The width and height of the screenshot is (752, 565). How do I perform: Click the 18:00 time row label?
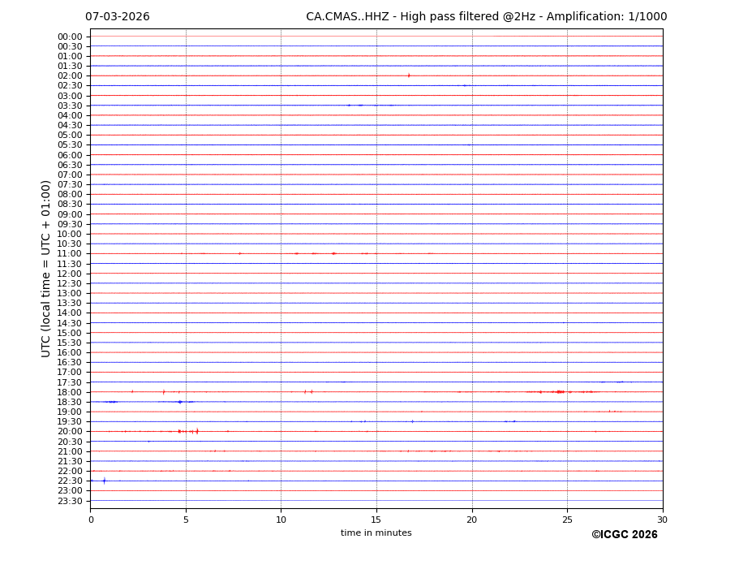tap(70, 392)
